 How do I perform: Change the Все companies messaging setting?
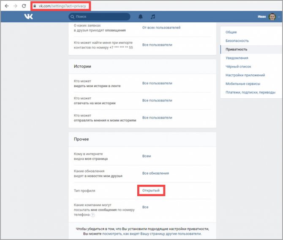tap(145, 207)
